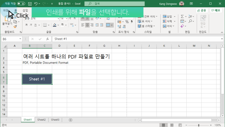Select the Sheet #1 merged cell
The width and height of the screenshot is (225, 127).
(x=37, y=79)
